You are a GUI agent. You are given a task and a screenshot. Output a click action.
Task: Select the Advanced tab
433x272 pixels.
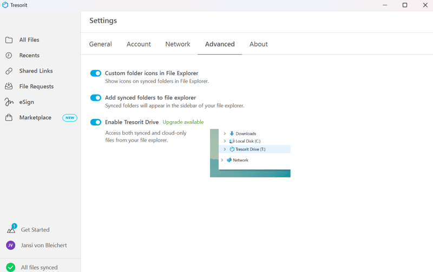(220, 44)
